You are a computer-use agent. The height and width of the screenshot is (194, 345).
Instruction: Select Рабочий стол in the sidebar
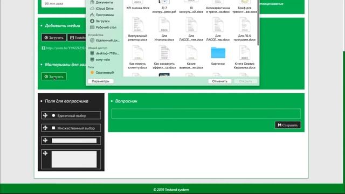(103, 27)
